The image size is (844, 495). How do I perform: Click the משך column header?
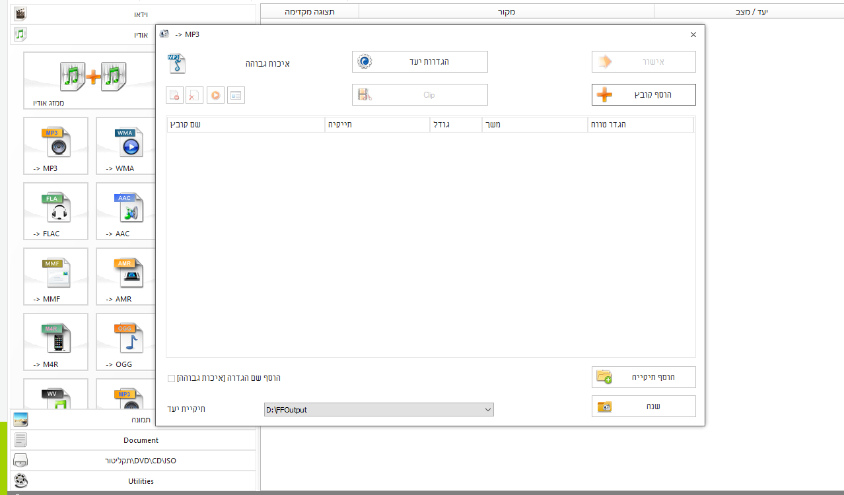[536, 125]
